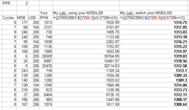Click the PPR value cell containing 2
This screenshot has width=189, height=110.
(22, 3)
